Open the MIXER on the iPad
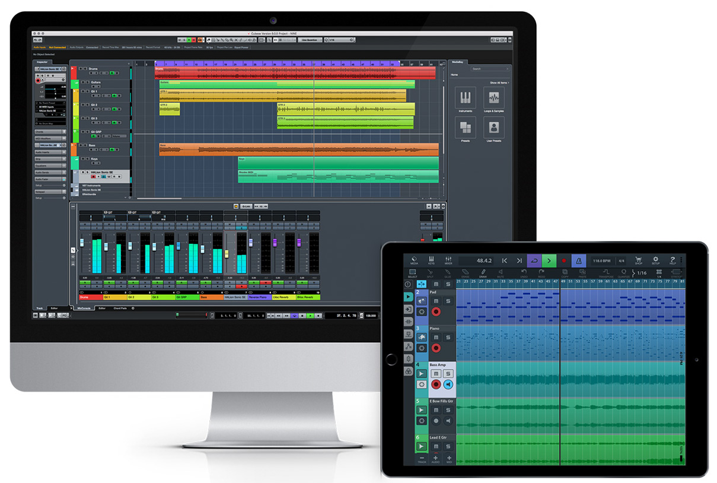Image resolution: width=717 pixels, height=483 pixels. coord(448,260)
